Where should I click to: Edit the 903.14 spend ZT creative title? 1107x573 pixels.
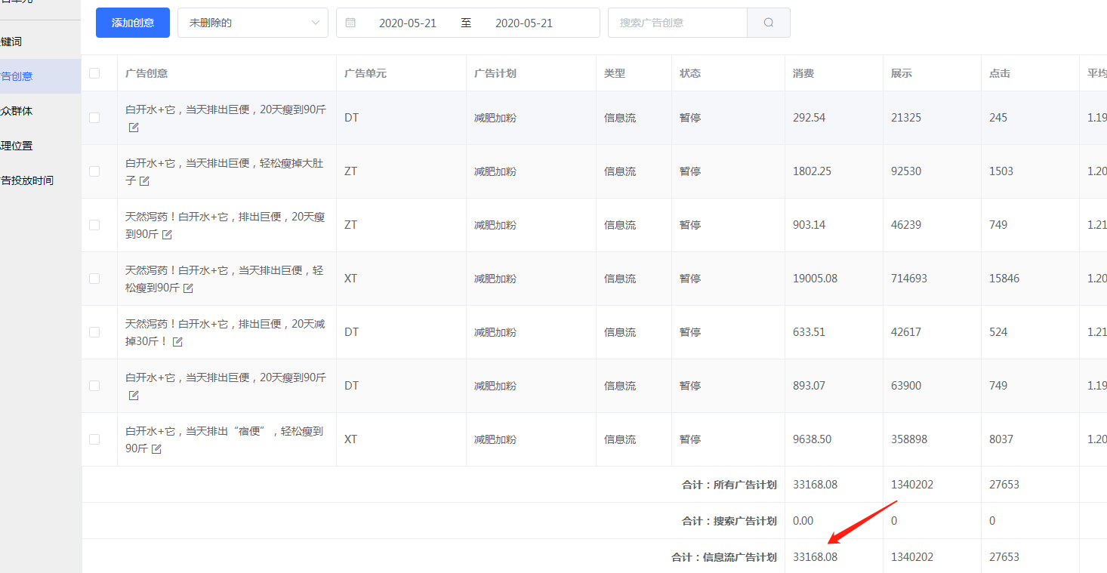pyautogui.click(x=168, y=235)
